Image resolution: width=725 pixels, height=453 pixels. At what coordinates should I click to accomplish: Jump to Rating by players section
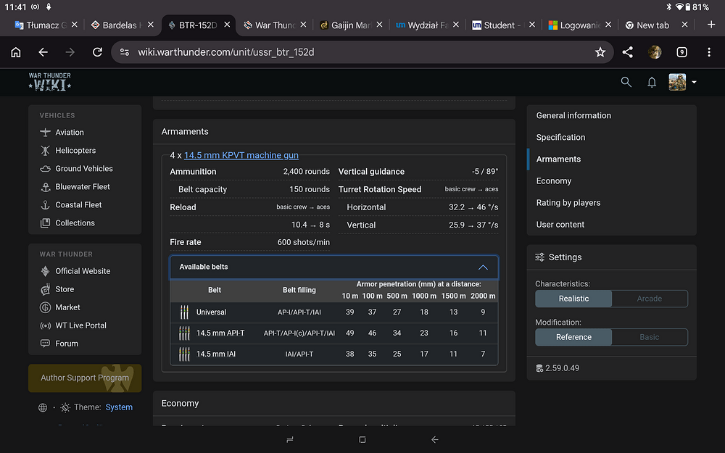[568, 202]
